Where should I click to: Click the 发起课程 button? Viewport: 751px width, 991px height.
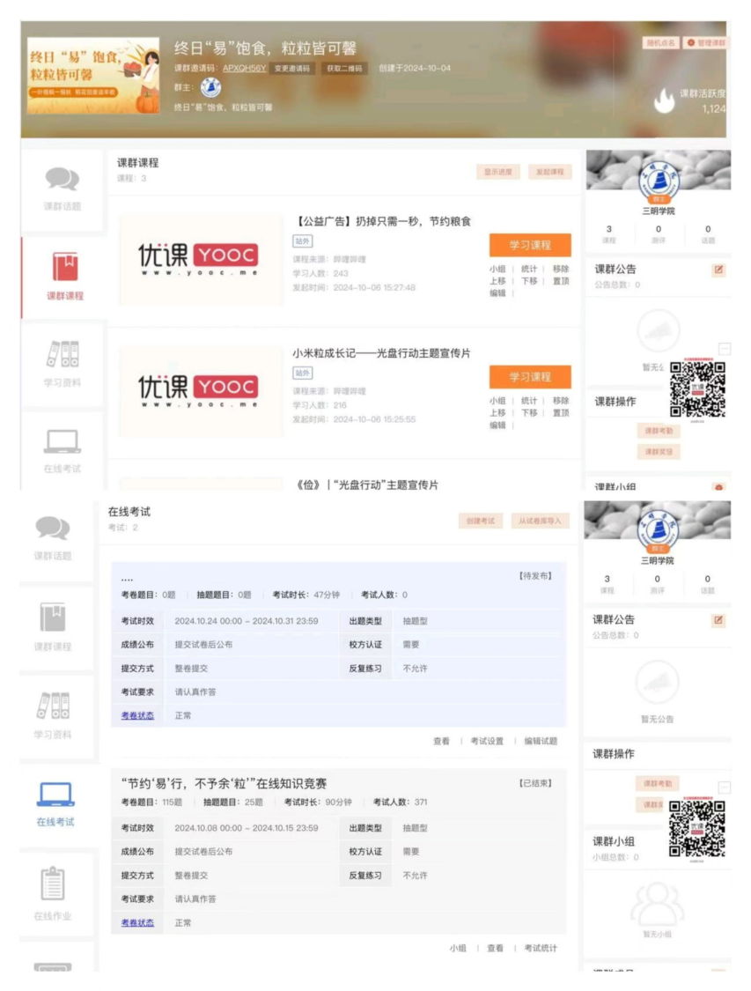pyautogui.click(x=549, y=172)
